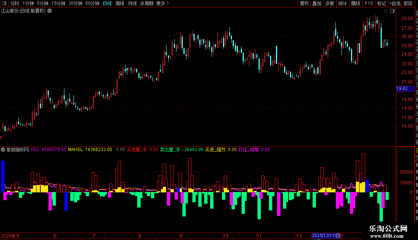
Task: Open F10 company information
Action: point(369,3)
